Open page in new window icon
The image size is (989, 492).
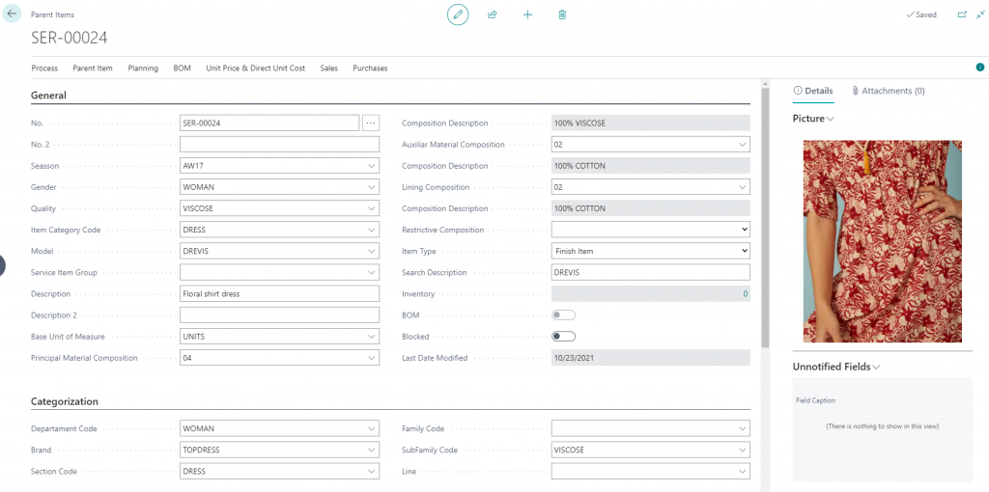[962, 14]
